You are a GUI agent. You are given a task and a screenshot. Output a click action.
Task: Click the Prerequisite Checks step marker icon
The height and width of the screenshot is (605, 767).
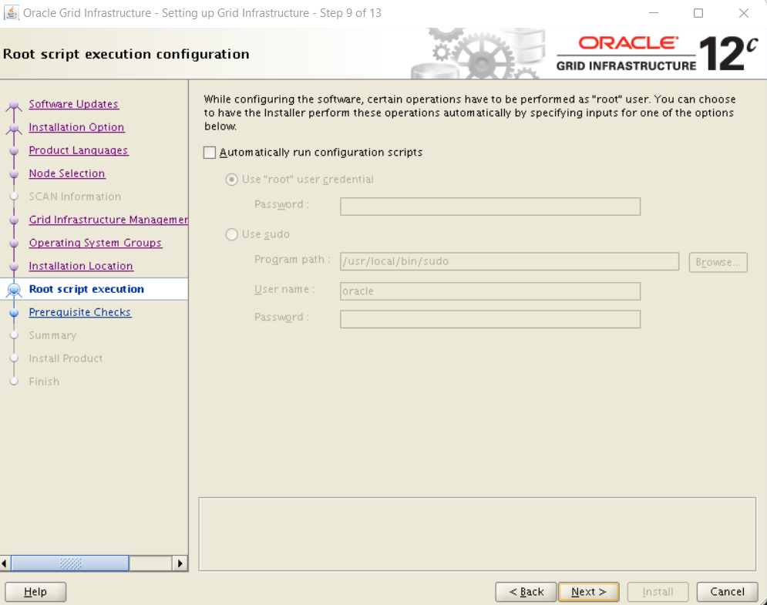click(x=14, y=313)
